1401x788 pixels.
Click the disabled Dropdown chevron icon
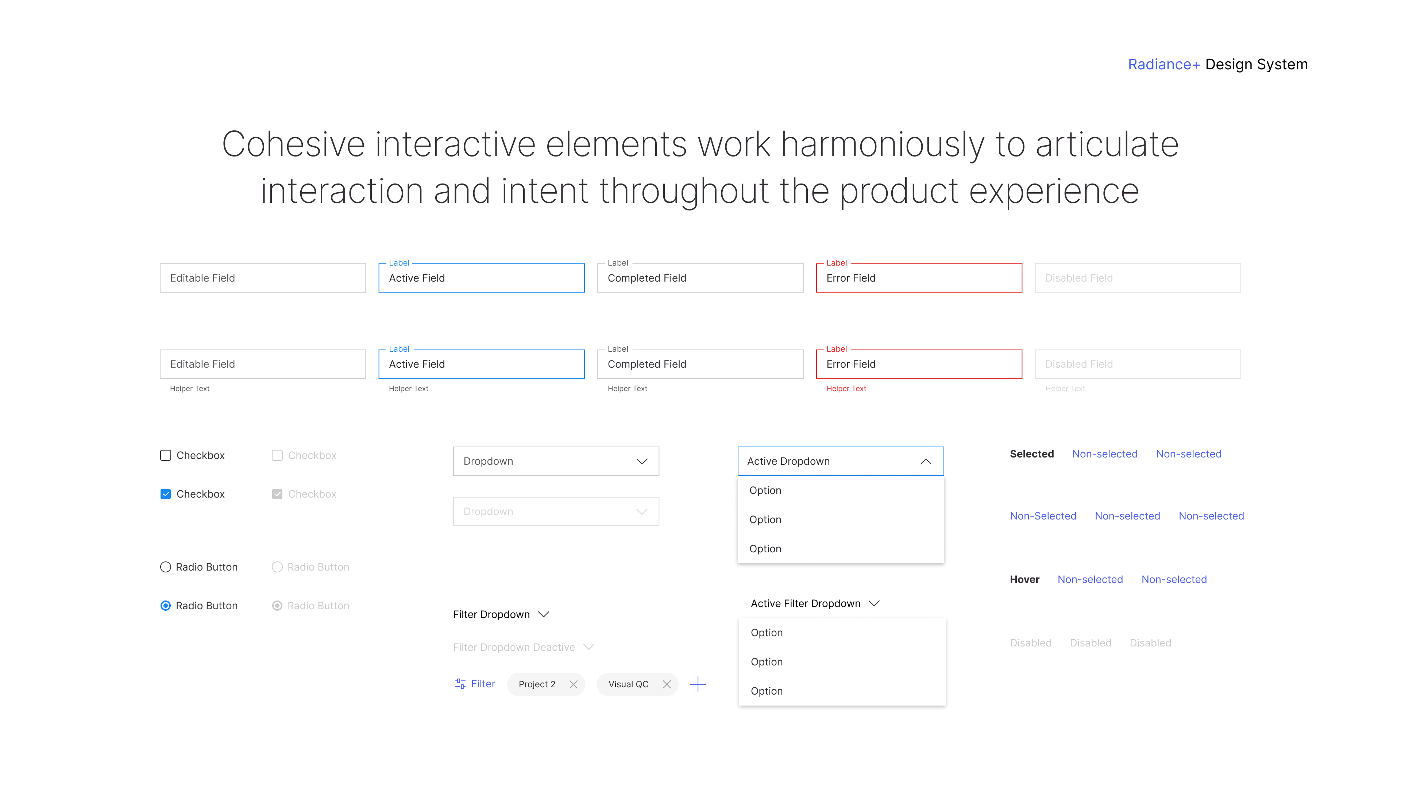pos(642,511)
